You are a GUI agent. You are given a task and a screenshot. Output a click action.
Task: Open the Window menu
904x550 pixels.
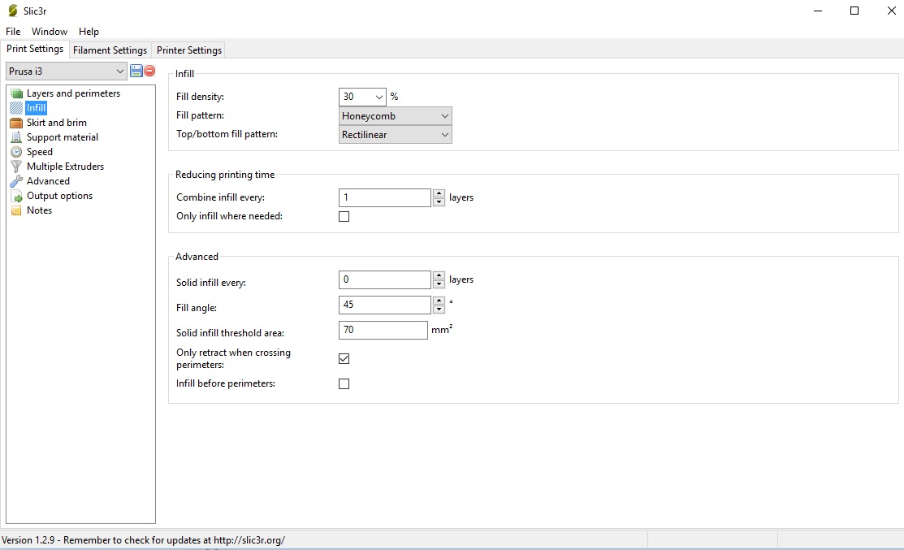pos(50,32)
